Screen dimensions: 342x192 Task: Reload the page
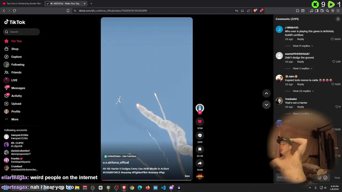pyautogui.click(x=14, y=11)
